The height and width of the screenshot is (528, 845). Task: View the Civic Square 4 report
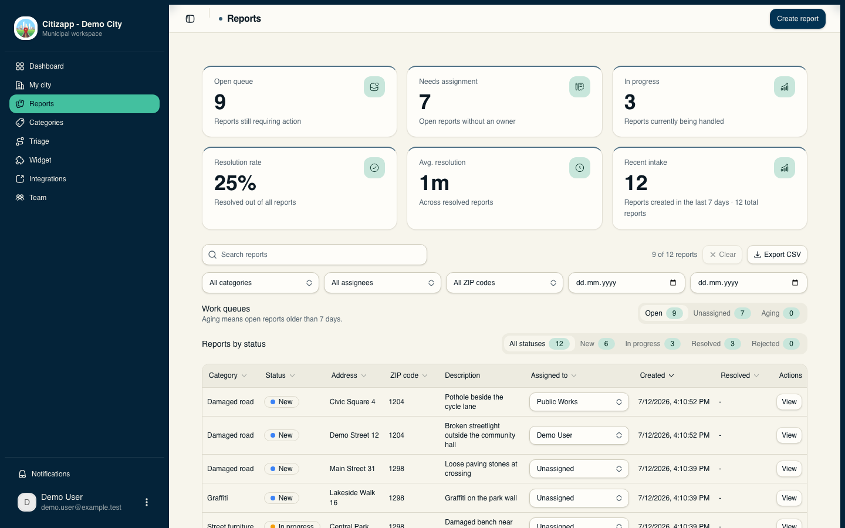[x=789, y=402]
